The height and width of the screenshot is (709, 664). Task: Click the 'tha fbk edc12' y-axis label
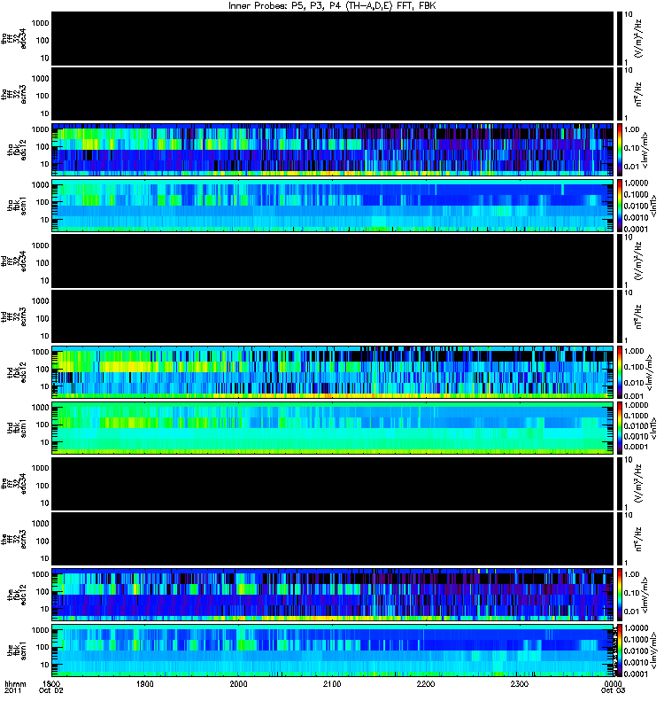coord(17,150)
